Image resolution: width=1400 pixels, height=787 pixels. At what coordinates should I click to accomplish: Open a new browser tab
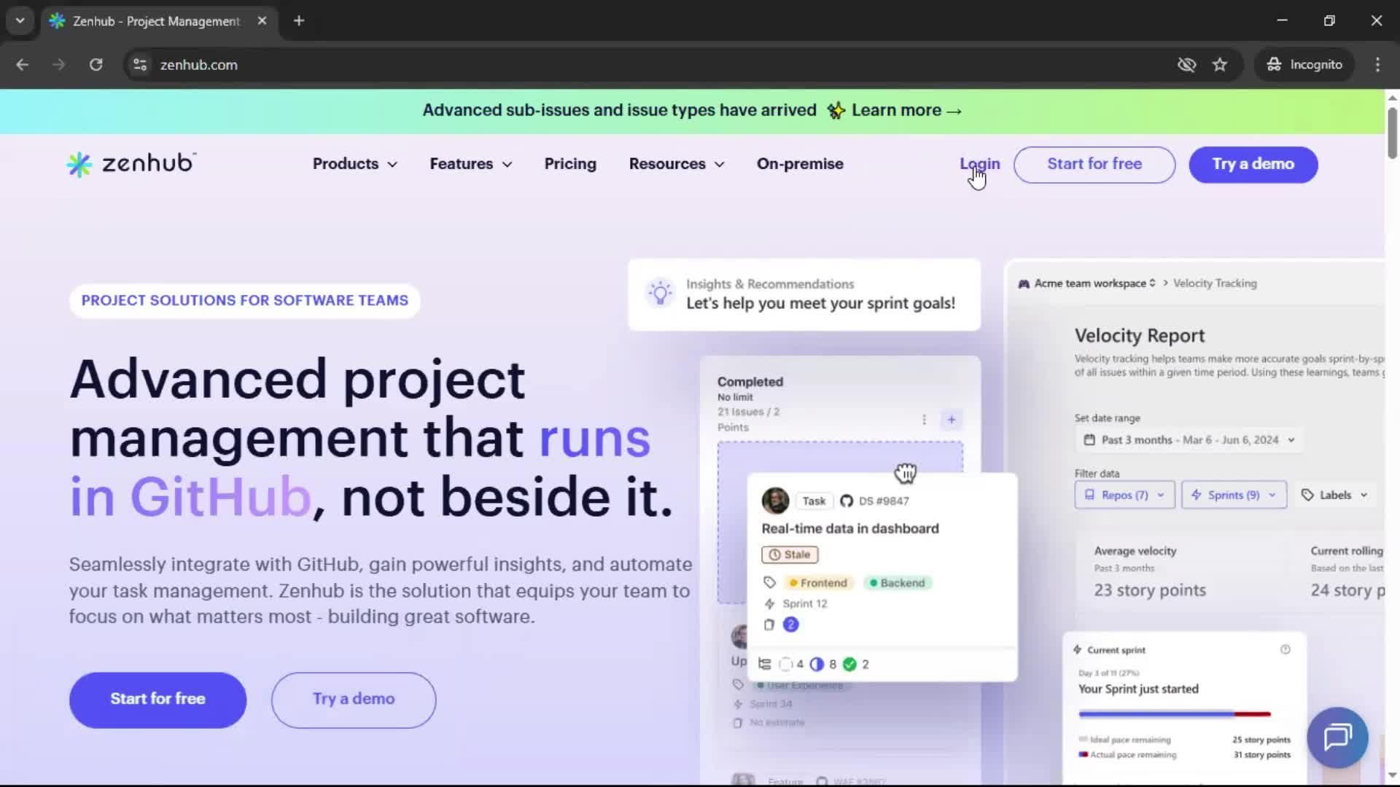point(298,21)
